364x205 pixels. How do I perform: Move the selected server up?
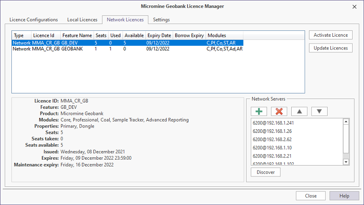(299, 111)
